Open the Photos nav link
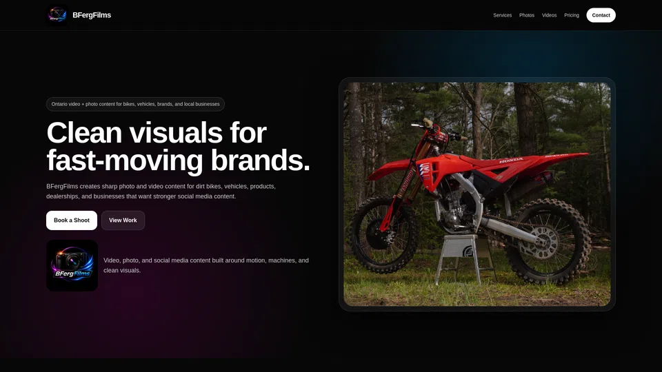Image resolution: width=662 pixels, height=372 pixels. click(x=526, y=15)
